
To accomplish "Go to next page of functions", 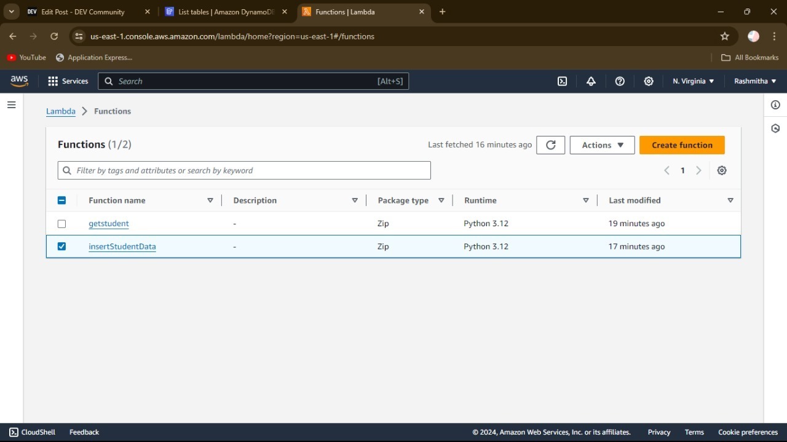I will click(698, 170).
